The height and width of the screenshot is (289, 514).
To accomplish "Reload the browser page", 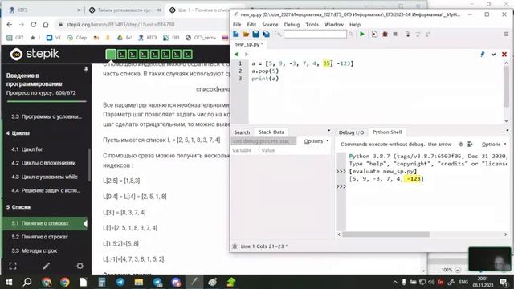I will pyautogui.click(x=33, y=25).
